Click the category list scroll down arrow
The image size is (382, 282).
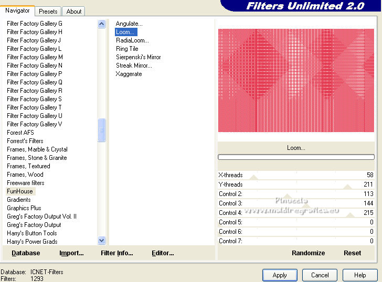click(x=102, y=241)
